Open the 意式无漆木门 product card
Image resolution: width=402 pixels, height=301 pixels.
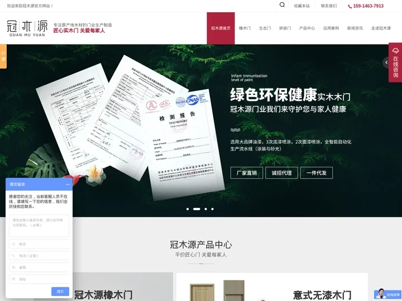pos(272,287)
